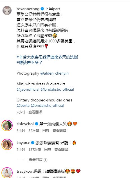Open @bridalistic_official beside @jaoriofficial
The image size is (130, 178).
57,90
